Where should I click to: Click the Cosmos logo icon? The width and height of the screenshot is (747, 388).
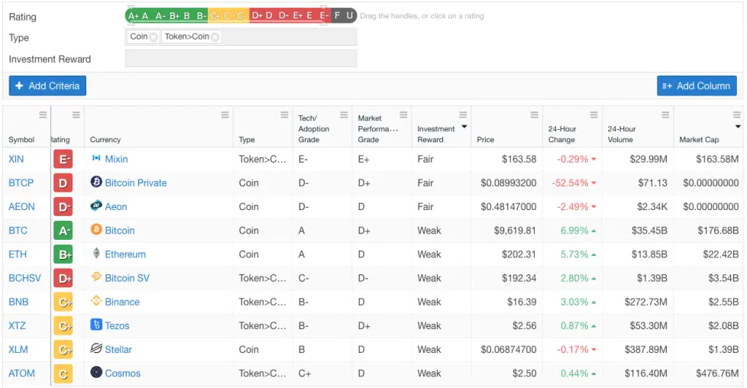coord(96,372)
